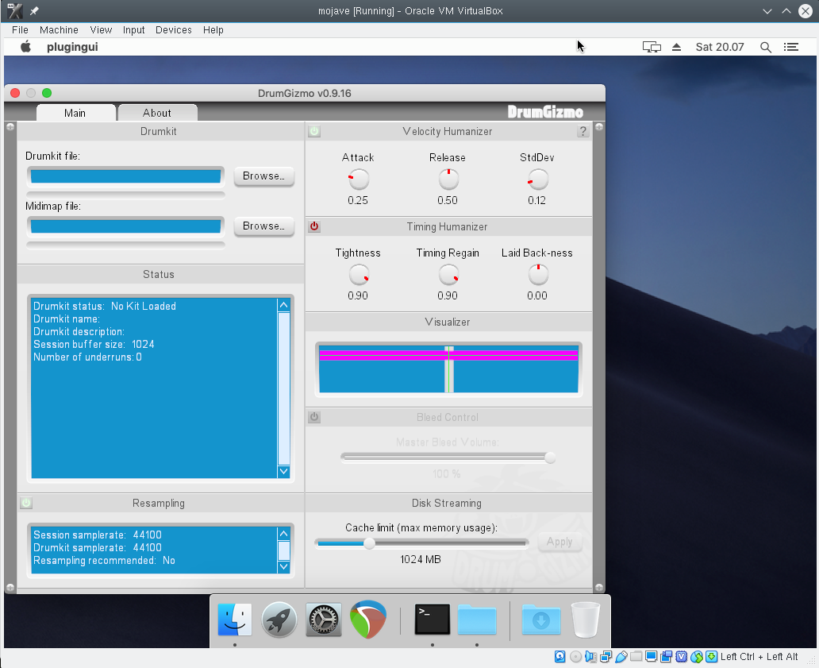This screenshot has width=819, height=668.
Task: Toggle the Velocity Humanizer power button
Action: [314, 131]
